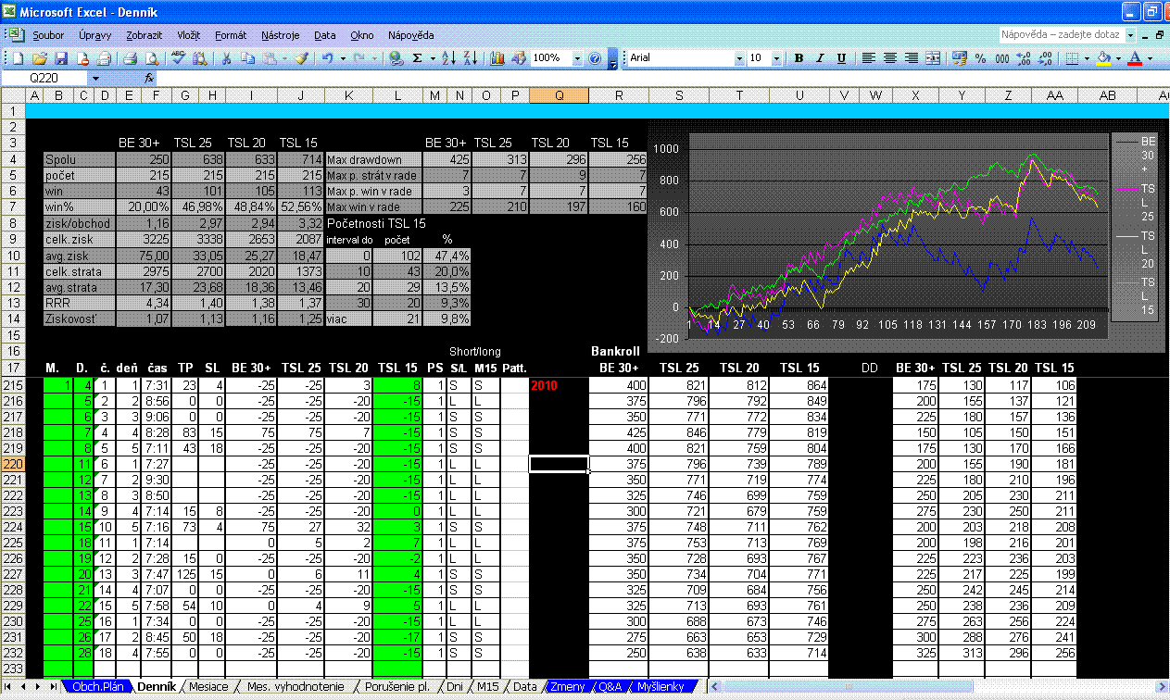Open the zoom 100% dropdown

click(578, 58)
